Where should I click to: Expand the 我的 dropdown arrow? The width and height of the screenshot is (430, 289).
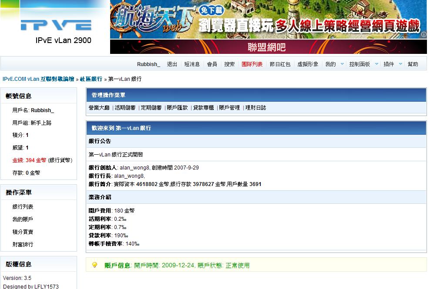(342, 64)
